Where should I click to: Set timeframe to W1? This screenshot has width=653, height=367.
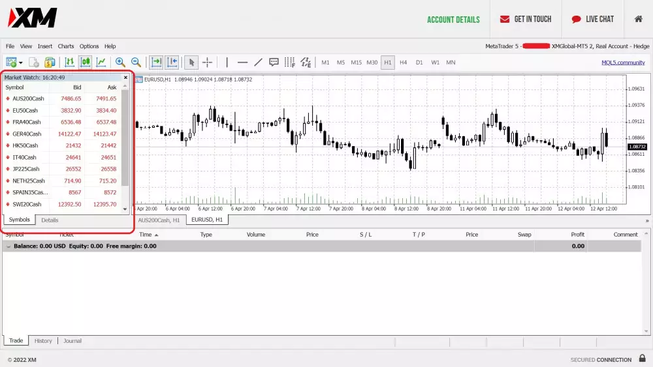pos(435,63)
